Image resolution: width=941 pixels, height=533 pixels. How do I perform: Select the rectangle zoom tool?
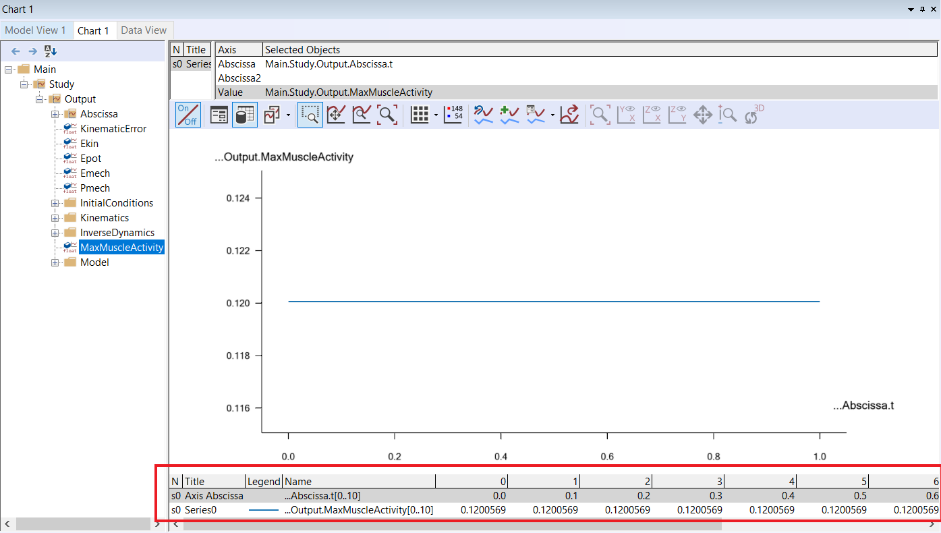310,115
